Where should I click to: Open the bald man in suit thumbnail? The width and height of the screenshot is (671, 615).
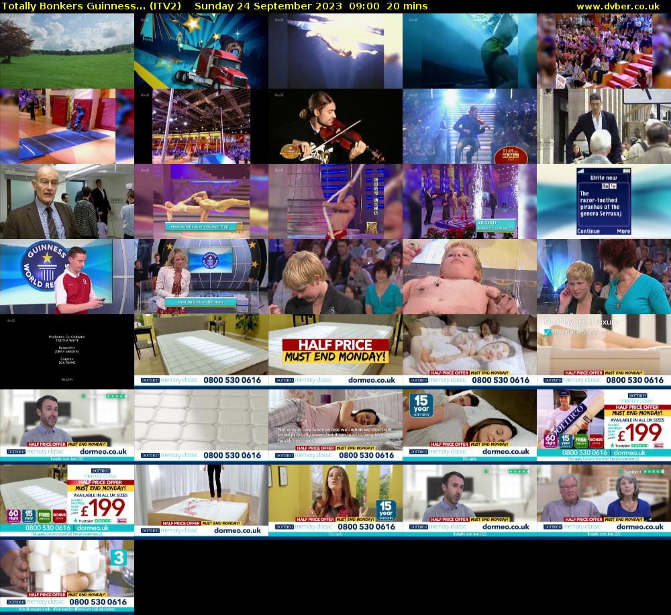click(67, 201)
